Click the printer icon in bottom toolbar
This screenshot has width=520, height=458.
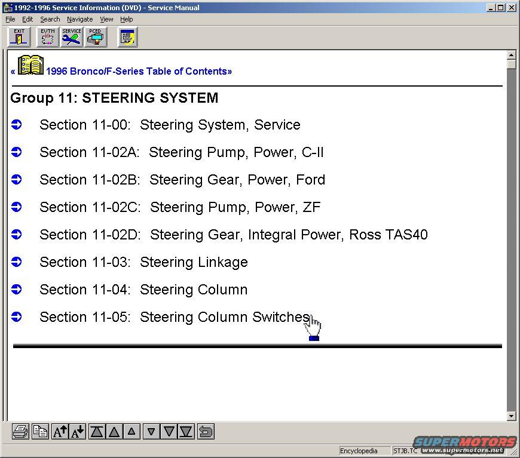tap(20, 431)
